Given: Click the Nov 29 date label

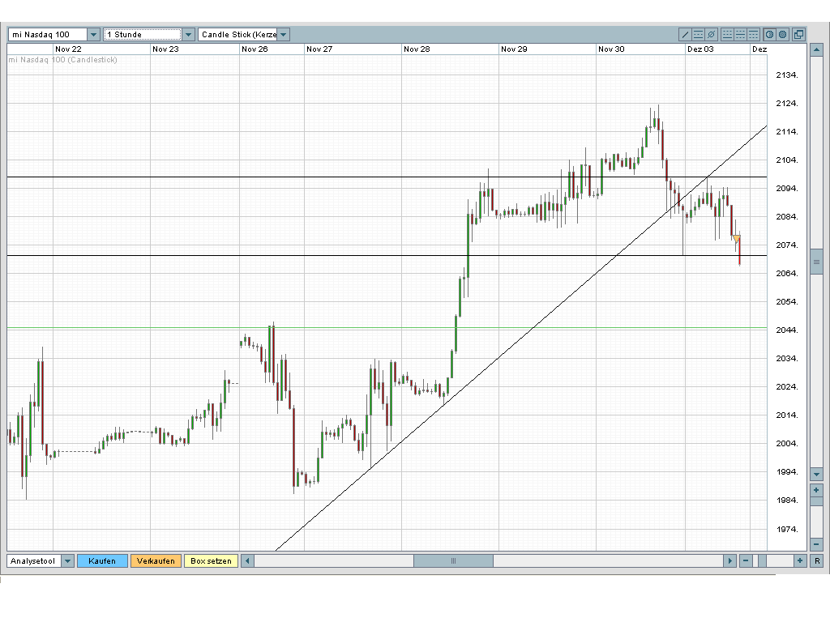Looking at the screenshot, I should (x=515, y=49).
